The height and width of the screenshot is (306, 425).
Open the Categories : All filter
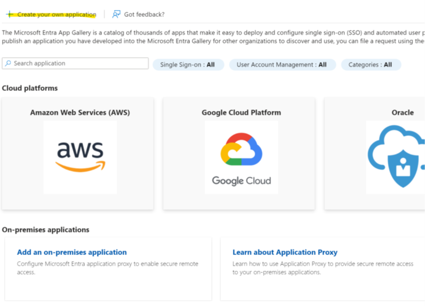[371, 65]
